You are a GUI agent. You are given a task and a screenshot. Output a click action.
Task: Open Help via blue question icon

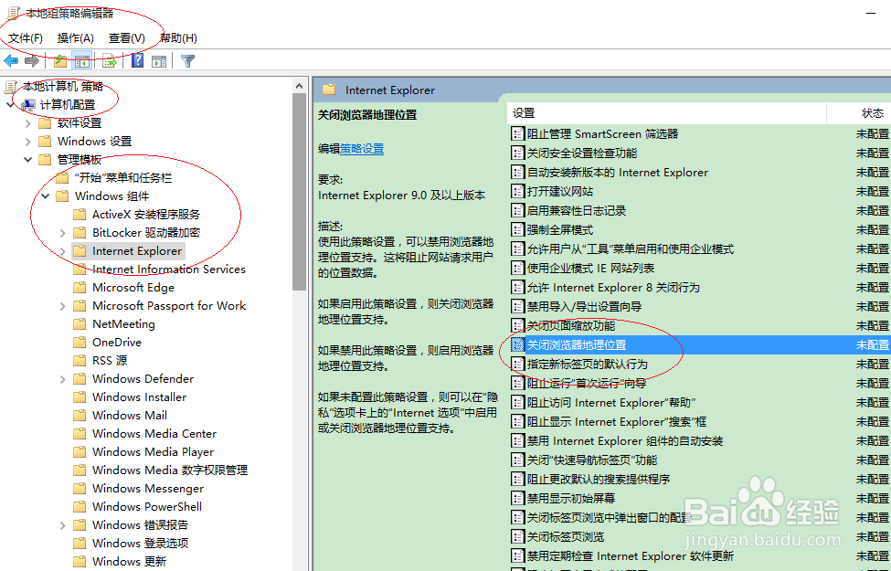tap(137, 61)
